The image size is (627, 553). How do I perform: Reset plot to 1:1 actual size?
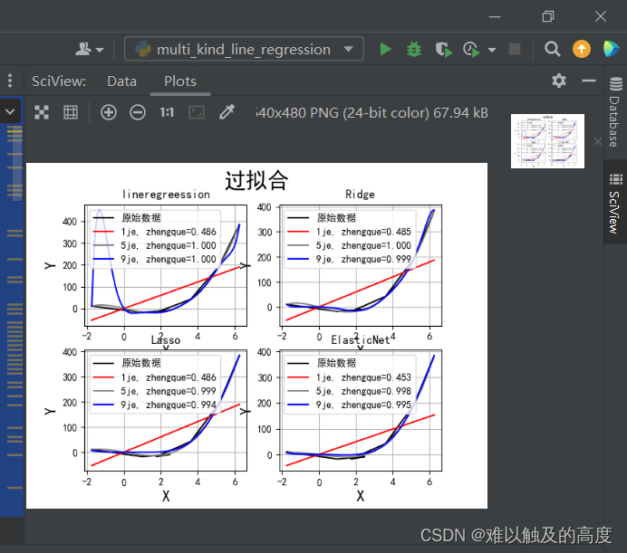coord(167,112)
